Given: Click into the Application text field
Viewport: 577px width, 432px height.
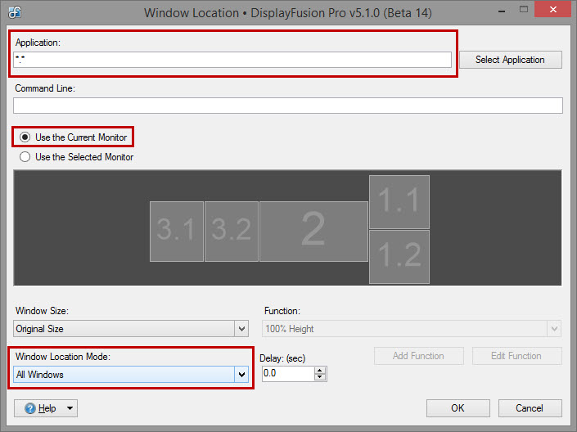Looking at the screenshot, I should 232,60.
